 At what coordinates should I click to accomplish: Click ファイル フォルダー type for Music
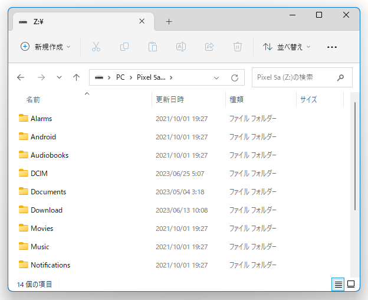(x=253, y=247)
